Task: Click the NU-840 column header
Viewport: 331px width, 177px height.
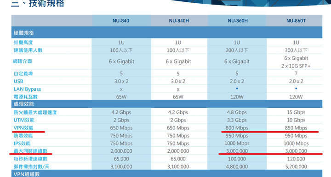Action: [x=121, y=21]
